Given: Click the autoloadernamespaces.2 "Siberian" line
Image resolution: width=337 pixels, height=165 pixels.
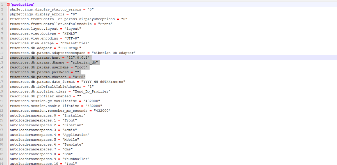Looking at the screenshot, I should point(47,125).
